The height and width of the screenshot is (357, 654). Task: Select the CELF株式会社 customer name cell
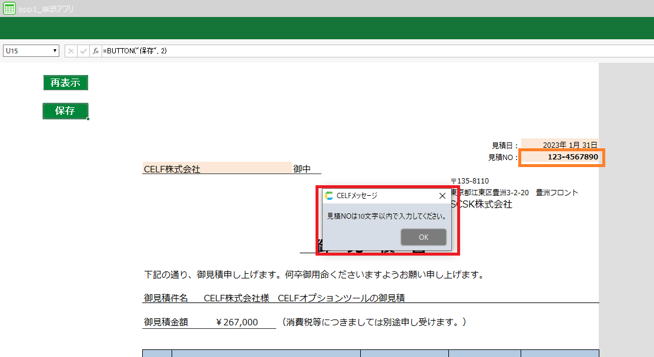[x=217, y=169]
